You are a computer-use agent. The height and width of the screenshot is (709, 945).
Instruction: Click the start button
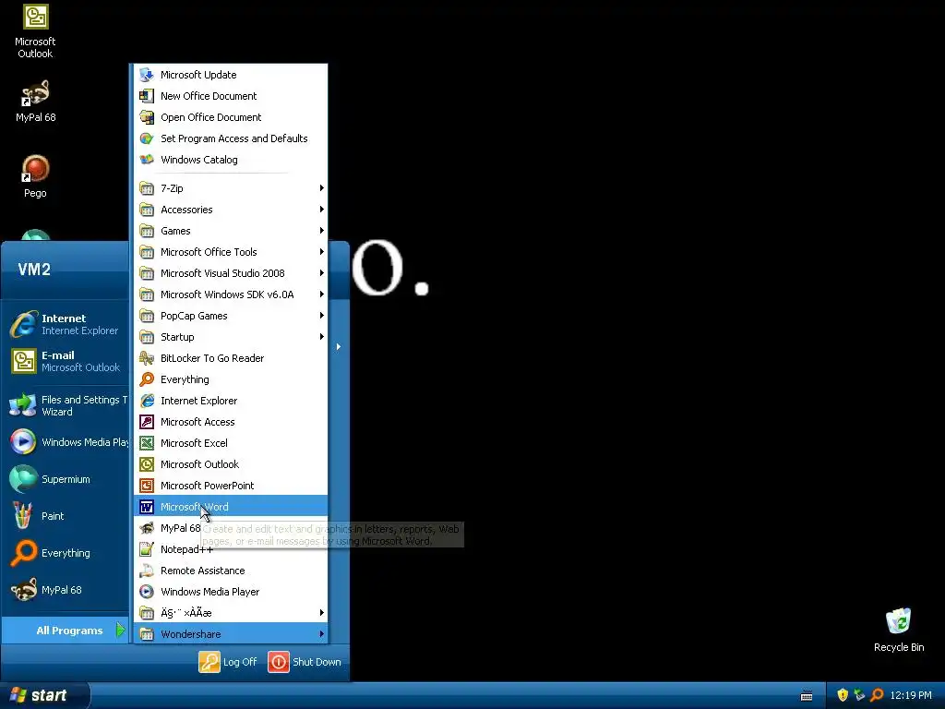point(44,695)
